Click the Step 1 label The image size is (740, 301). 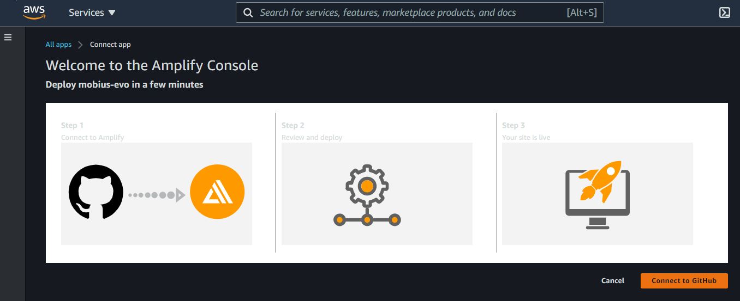point(73,125)
